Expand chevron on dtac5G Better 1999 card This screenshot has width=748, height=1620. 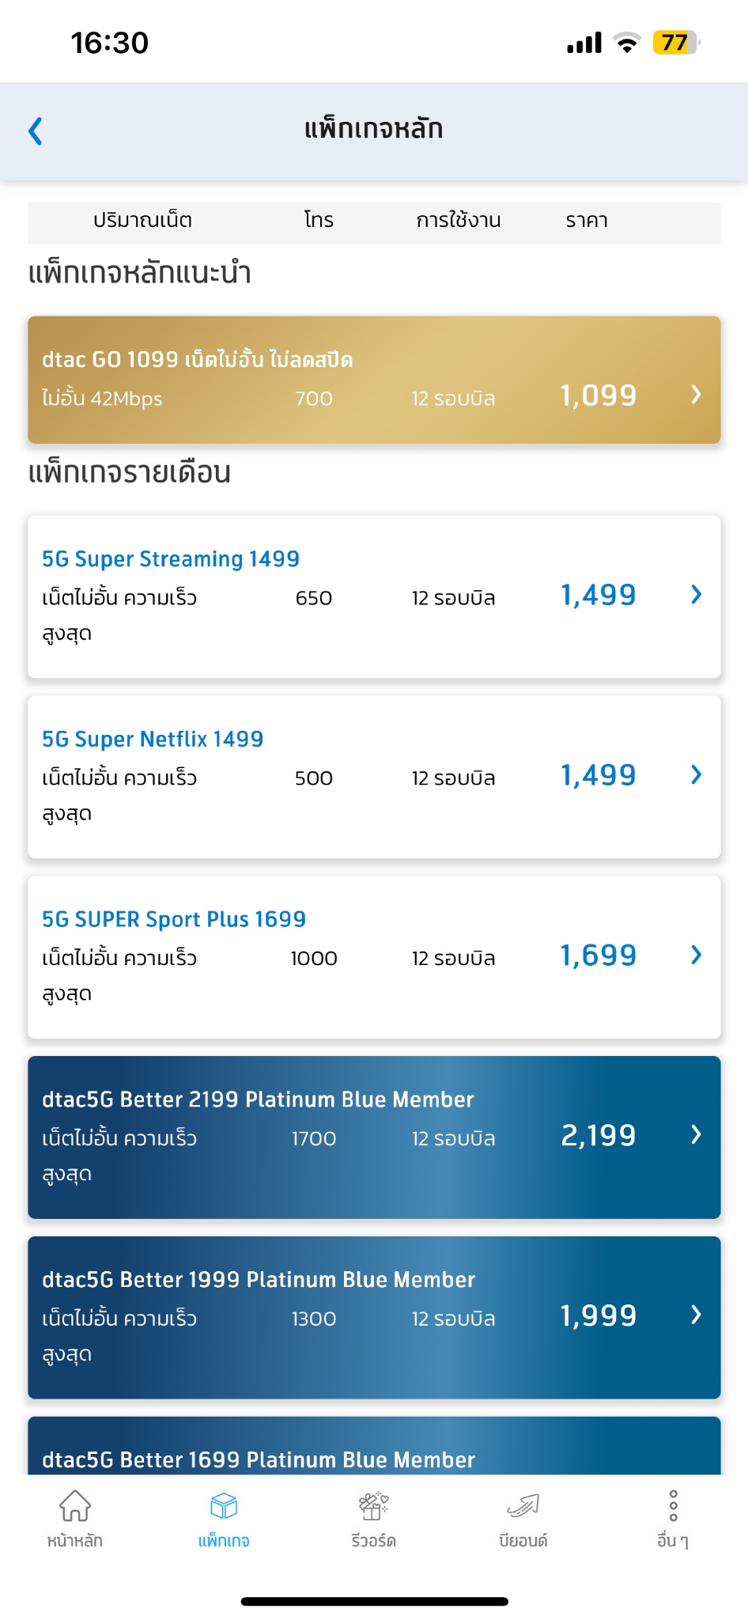click(x=696, y=1315)
